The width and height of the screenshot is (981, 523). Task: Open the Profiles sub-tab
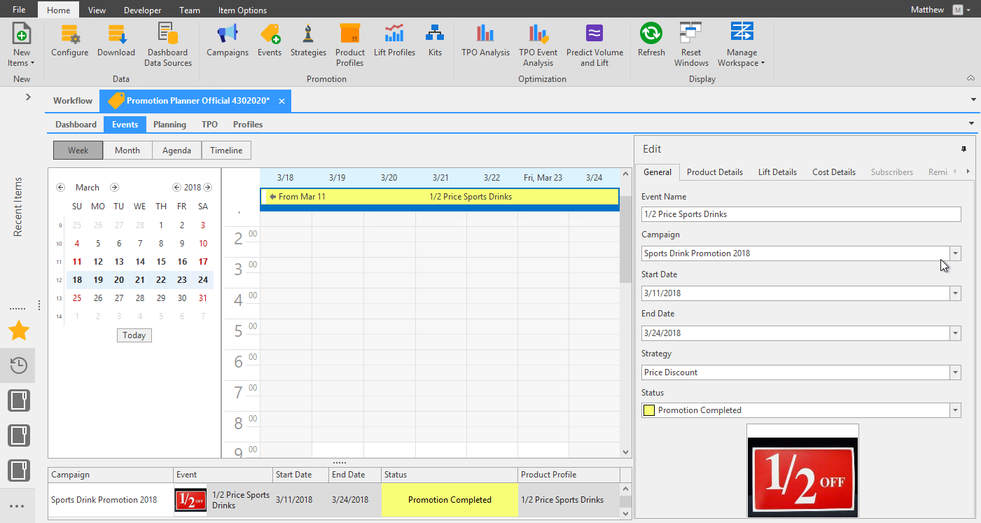[248, 125]
